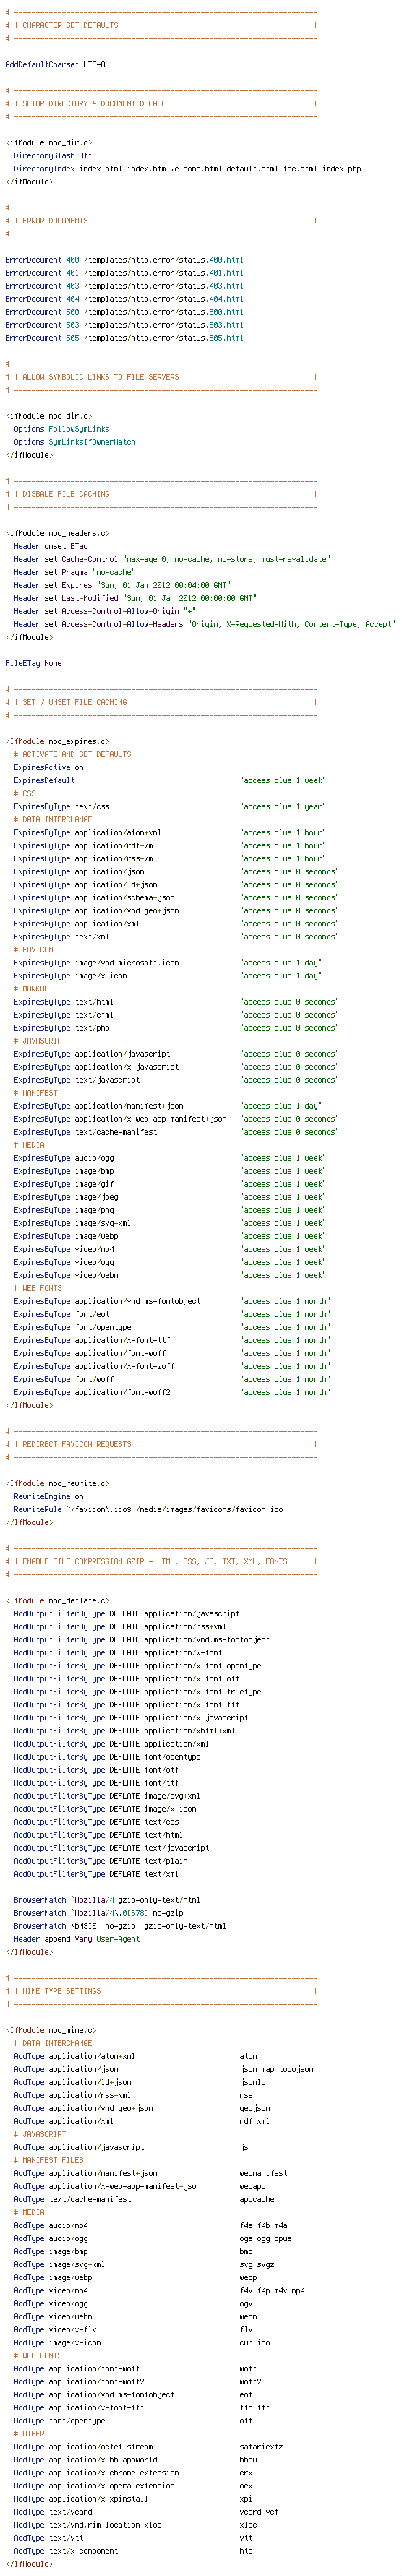
Task: Click the BrowserMatch MSIE line
Action: pyautogui.click(x=120, y=1925)
